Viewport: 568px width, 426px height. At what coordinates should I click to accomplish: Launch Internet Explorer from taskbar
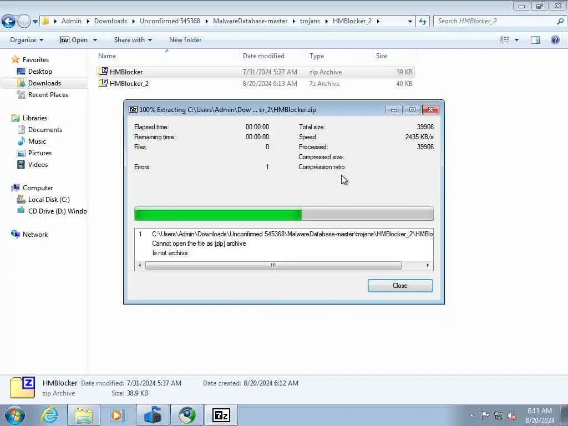click(49, 415)
